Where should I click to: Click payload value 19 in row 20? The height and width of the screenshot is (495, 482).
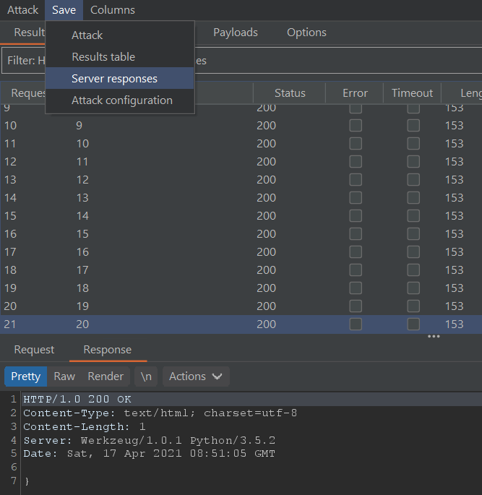82,306
